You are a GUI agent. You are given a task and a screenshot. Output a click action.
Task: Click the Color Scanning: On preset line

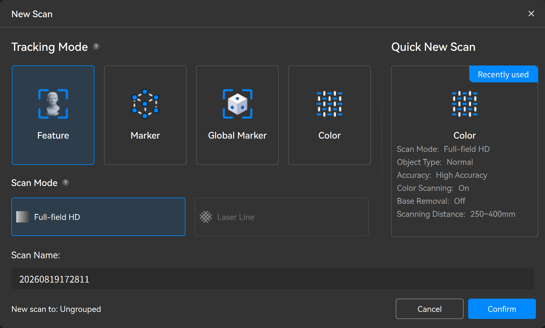click(433, 188)
